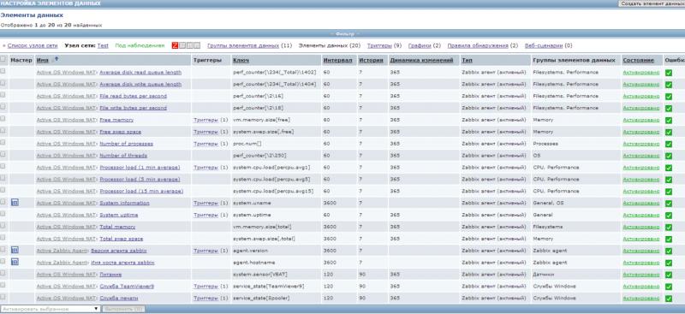Image resolution: width=685 pixels, height=314 pixels.
Task: Open wizard icon for Имя хоста агента zabbix row
Action: [15, 262]
